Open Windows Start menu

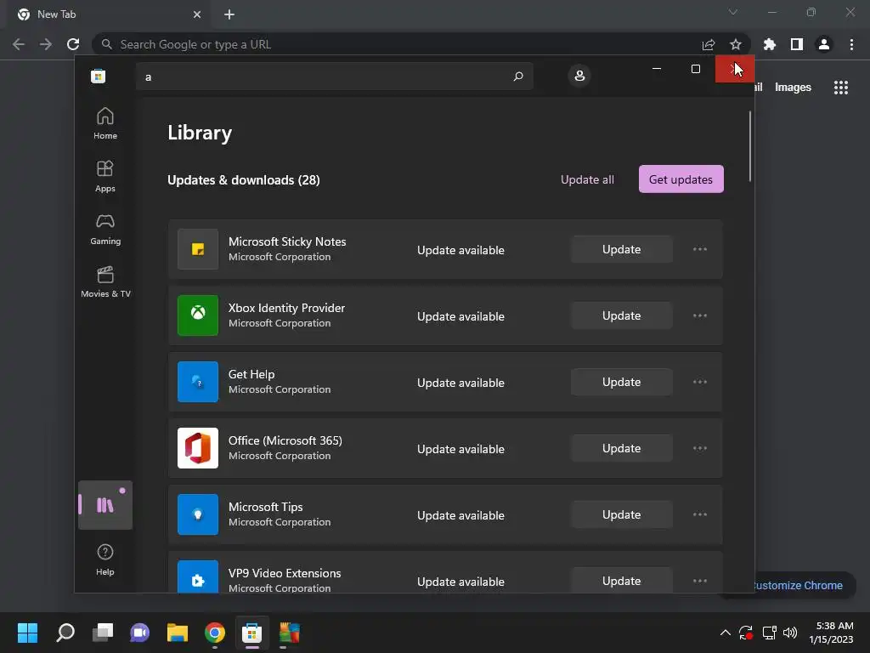[27, 633]
